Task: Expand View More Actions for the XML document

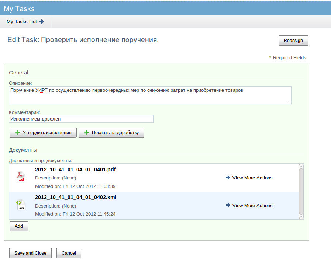Action: (252, 206)
